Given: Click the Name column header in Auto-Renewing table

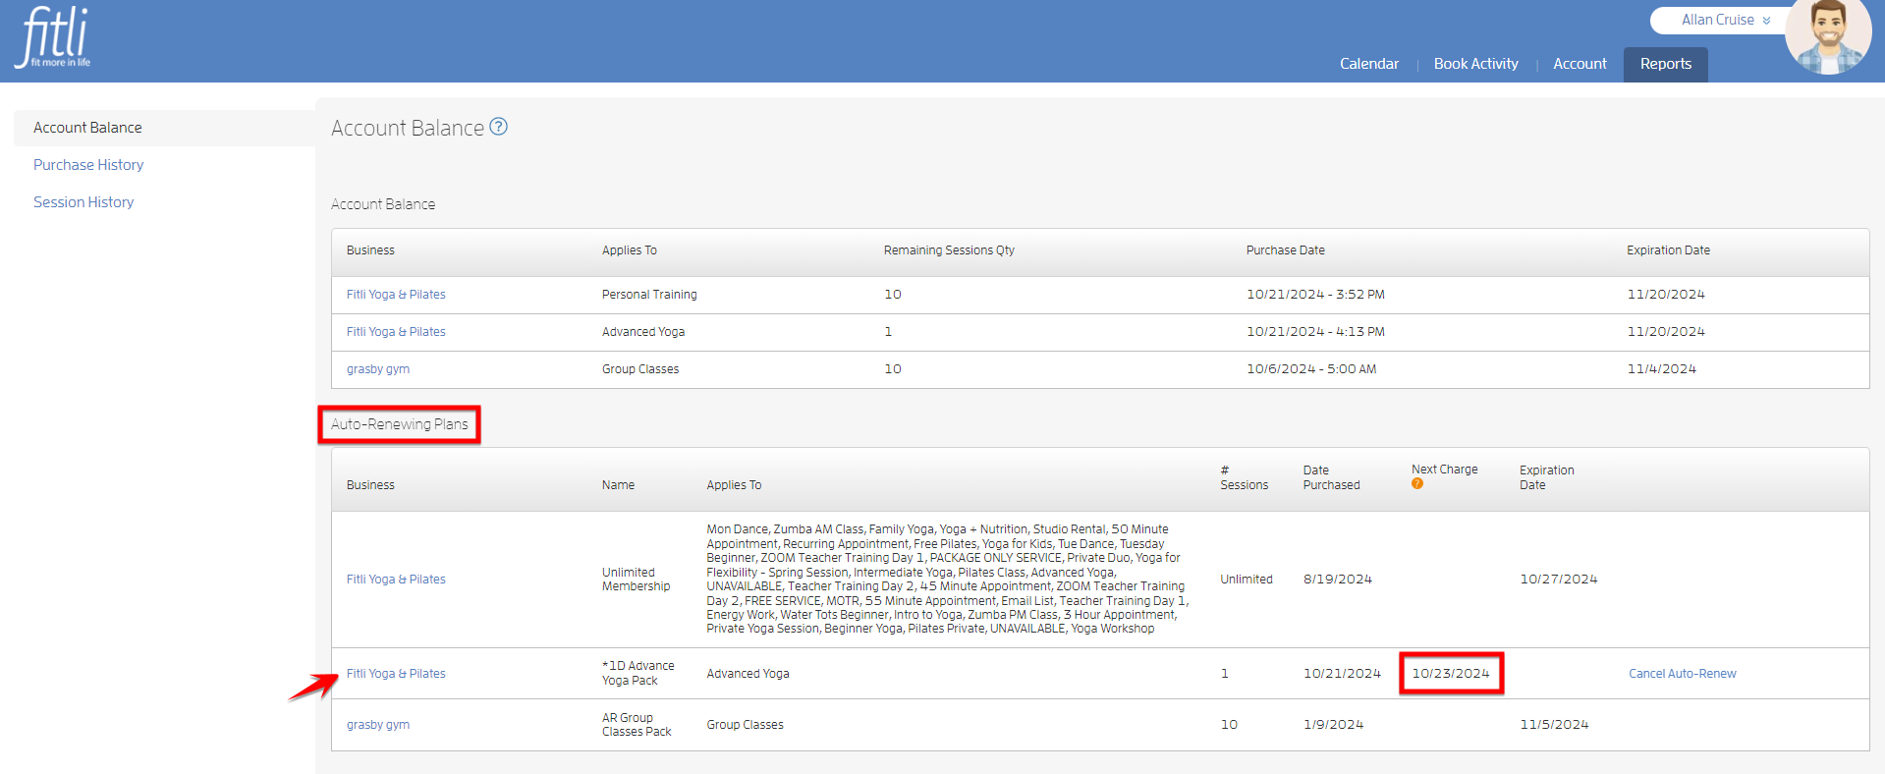Looking at the screenshot, I should (x=618, y=485).
